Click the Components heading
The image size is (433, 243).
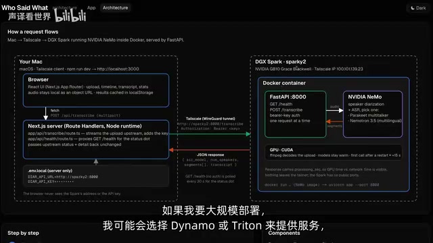click(x=284, y=233)
